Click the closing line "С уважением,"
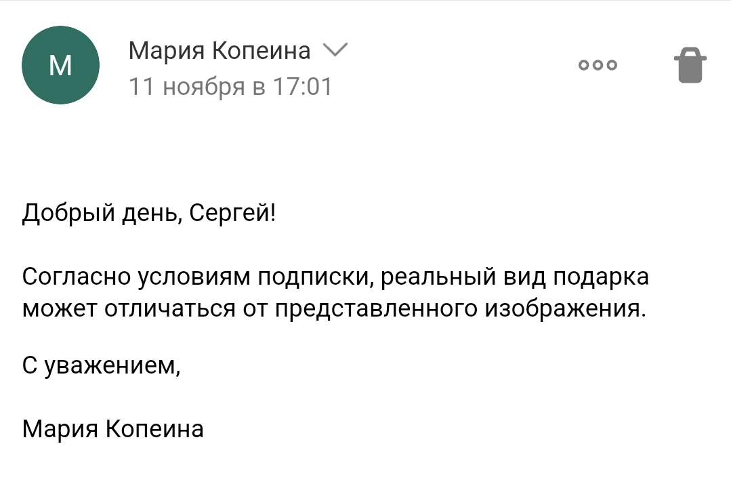The height and width of the screenshot is (503, 731). tap(102, 366)
